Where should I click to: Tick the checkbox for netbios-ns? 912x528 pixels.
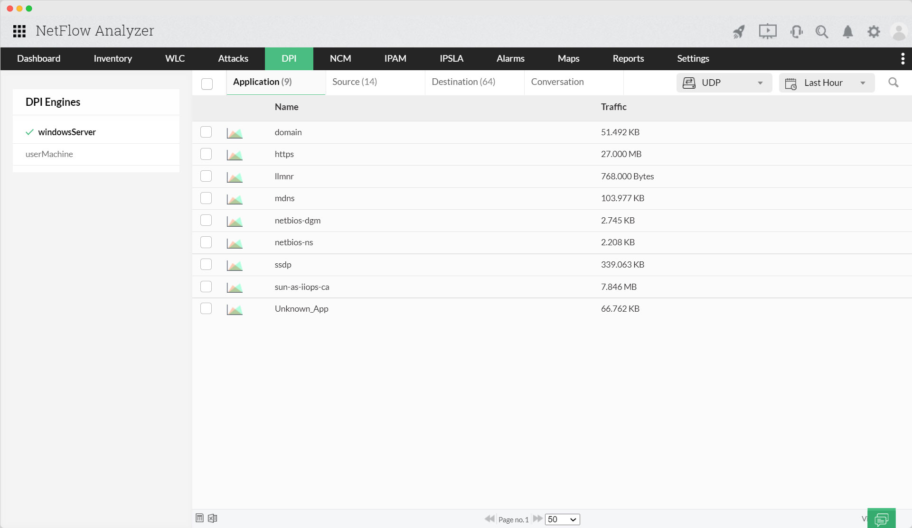coord(206,242)
